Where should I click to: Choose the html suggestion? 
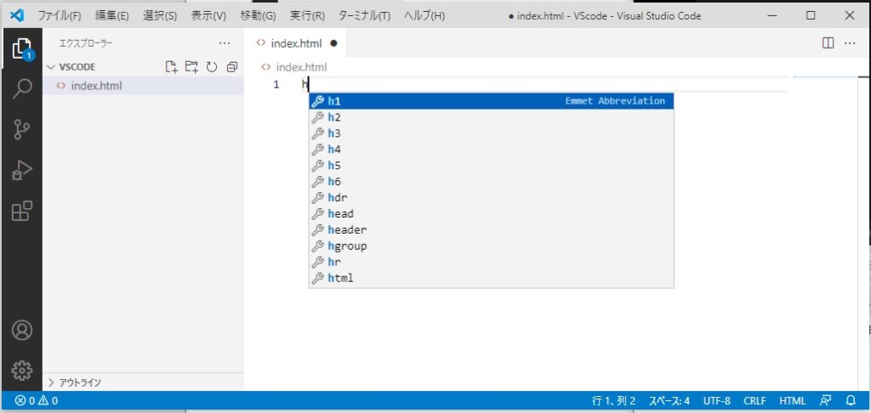pos(491,278)
